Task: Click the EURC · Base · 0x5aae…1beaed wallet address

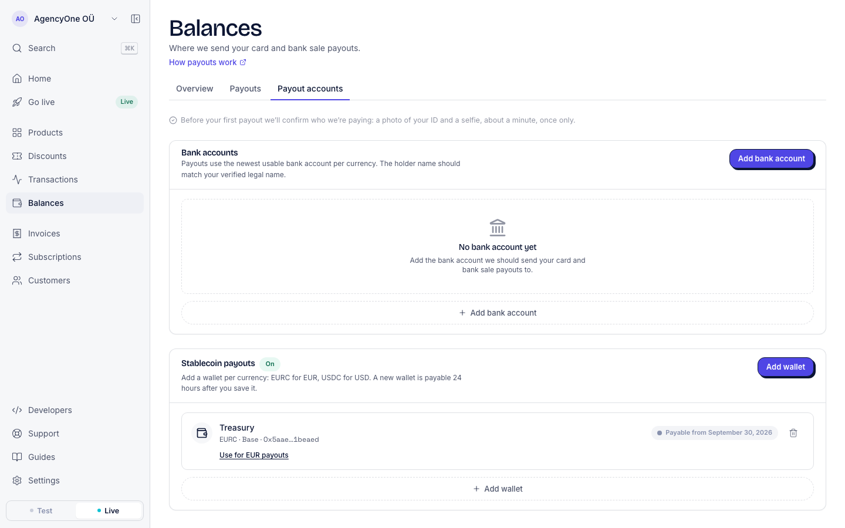Action: click(x=269, y=439)
